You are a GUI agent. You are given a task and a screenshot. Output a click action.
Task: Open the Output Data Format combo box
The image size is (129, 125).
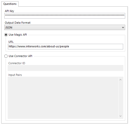65,27
